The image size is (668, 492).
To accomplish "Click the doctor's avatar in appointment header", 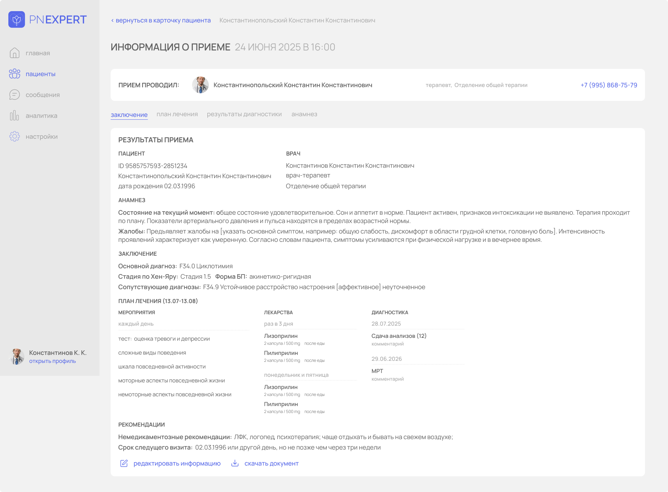I will point(200,85).
